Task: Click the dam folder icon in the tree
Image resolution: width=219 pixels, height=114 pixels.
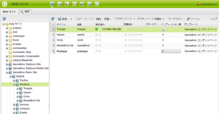Action: click(x=10, y=32)
